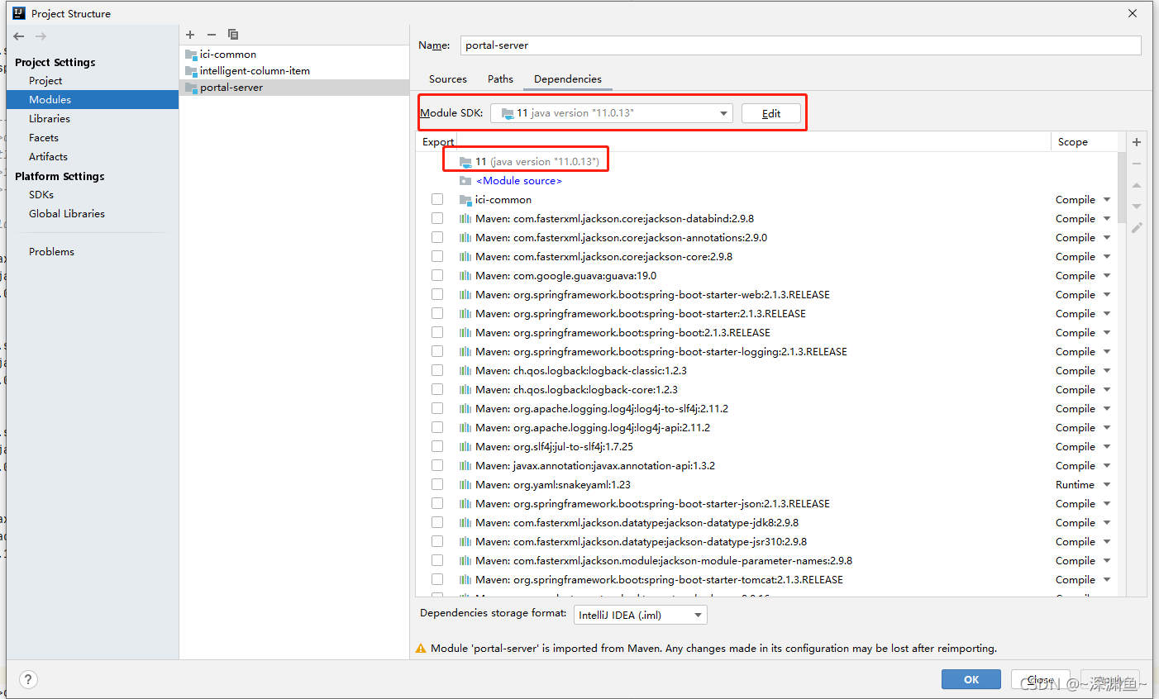Image resolution: width=1159 pixels, height=699 pixels.
Task: Add dependency using plus icon beside Scope
Action: pos(1137,142)
